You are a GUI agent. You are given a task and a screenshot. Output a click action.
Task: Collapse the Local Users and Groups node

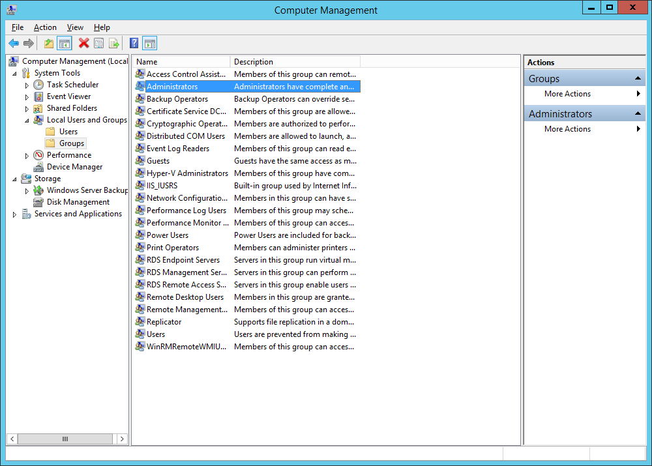coord(27,120)
